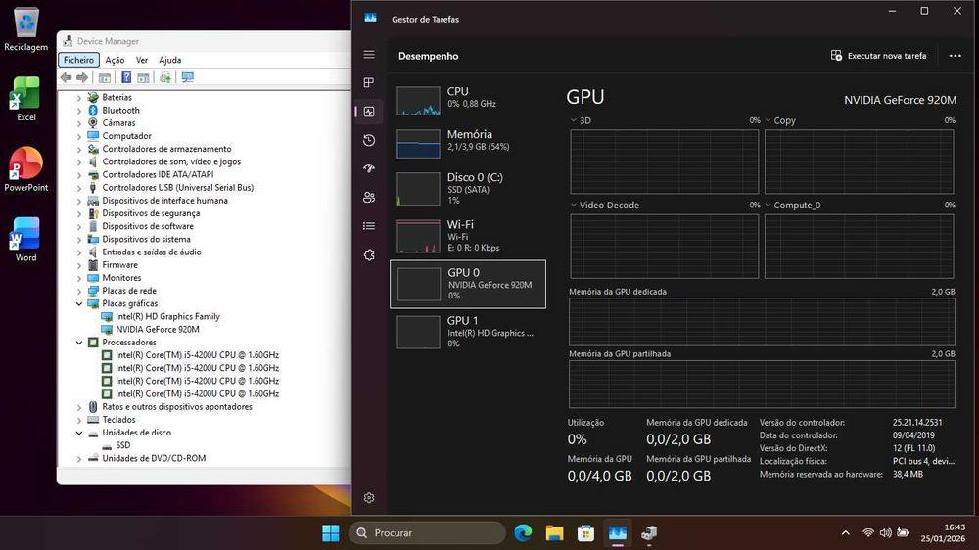This screenshot has height=550, width=979.
Task: Click Device Manager taskbar icon
Action: 649,533
